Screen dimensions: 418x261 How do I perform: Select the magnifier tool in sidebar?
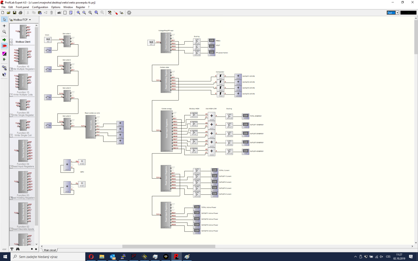(x=4, y=32)
